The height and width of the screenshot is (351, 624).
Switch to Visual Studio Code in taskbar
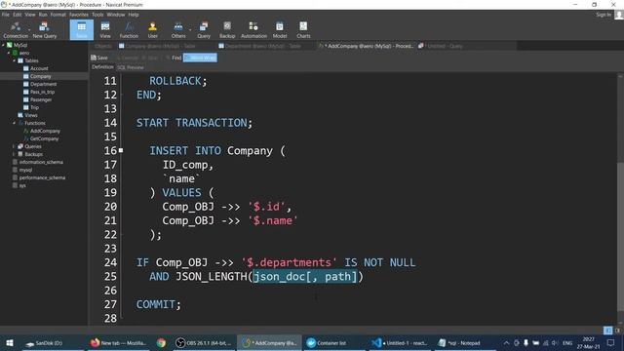pyautogui.click(x=399, y=342)
